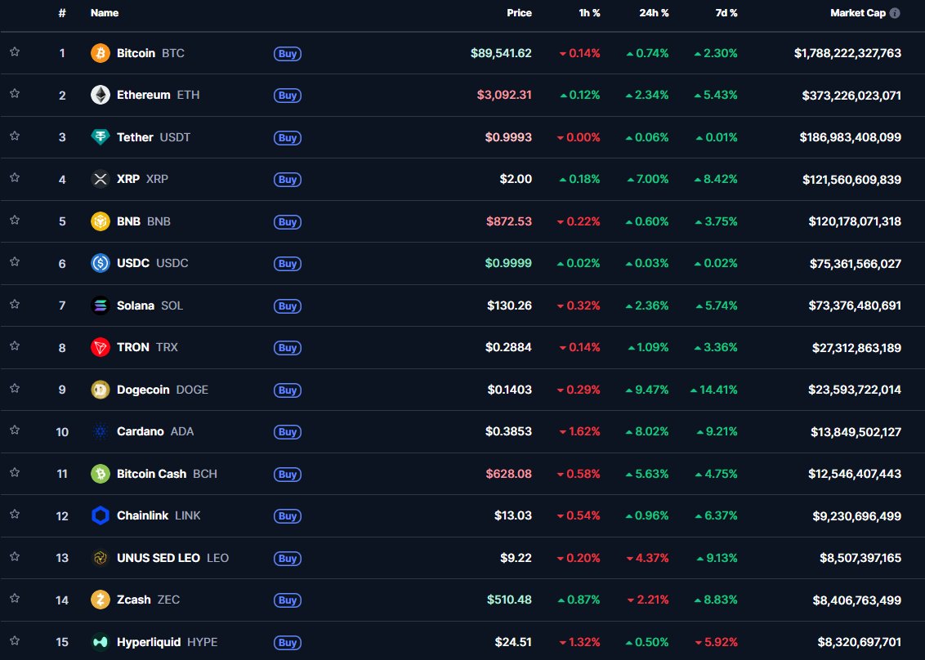Sort by 24h % column header
The width and height of the screenshot is (925, 660).
[654, 13]
